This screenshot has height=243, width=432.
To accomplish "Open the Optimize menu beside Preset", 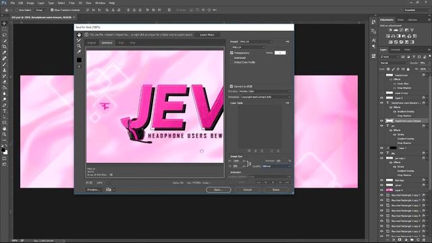I will point(288,42).
